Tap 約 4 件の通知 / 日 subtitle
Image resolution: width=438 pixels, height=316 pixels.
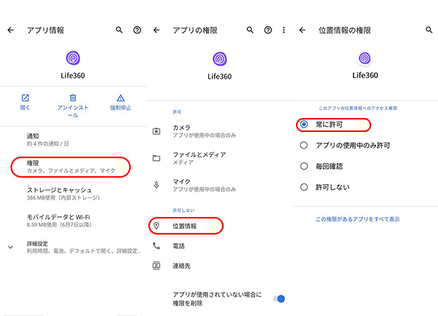click(x=48, y=144)
